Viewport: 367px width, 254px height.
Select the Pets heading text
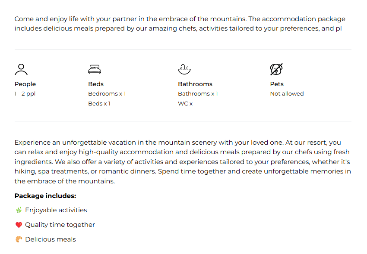click(x=277, y=84)
